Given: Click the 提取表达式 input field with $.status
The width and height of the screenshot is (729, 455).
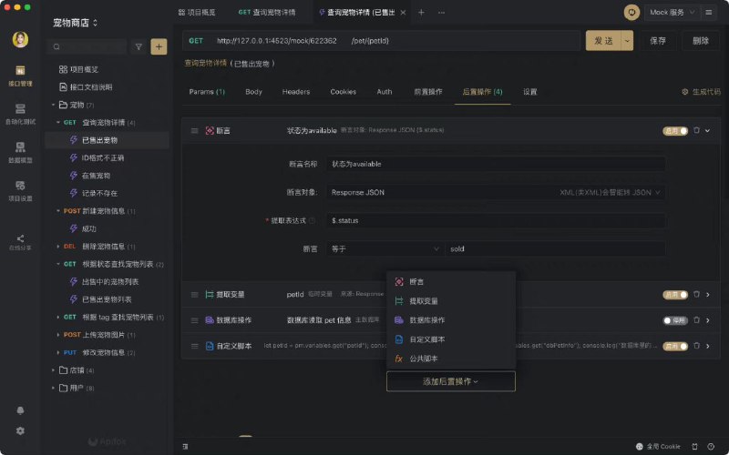Looking at the screenshot, I should point(496,220).
